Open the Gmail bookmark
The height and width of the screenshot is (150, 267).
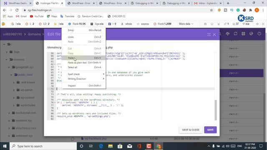point(21,16)
